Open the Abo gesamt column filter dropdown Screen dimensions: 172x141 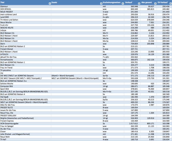pyautogui.click(x=155, y=4)
